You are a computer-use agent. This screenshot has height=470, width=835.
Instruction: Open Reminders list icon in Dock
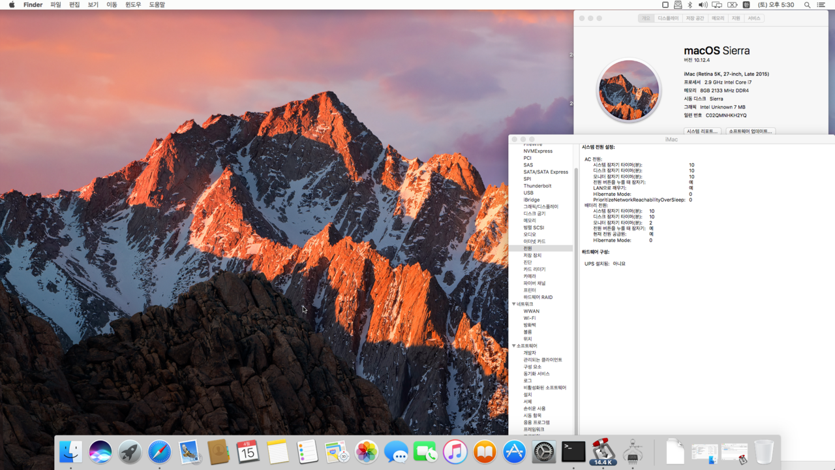pyautogui.click(x=307, y=452)
